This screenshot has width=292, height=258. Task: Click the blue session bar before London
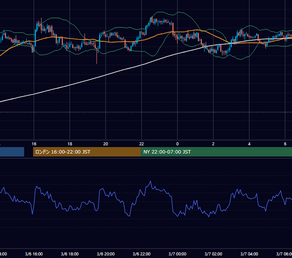point(12,152)
